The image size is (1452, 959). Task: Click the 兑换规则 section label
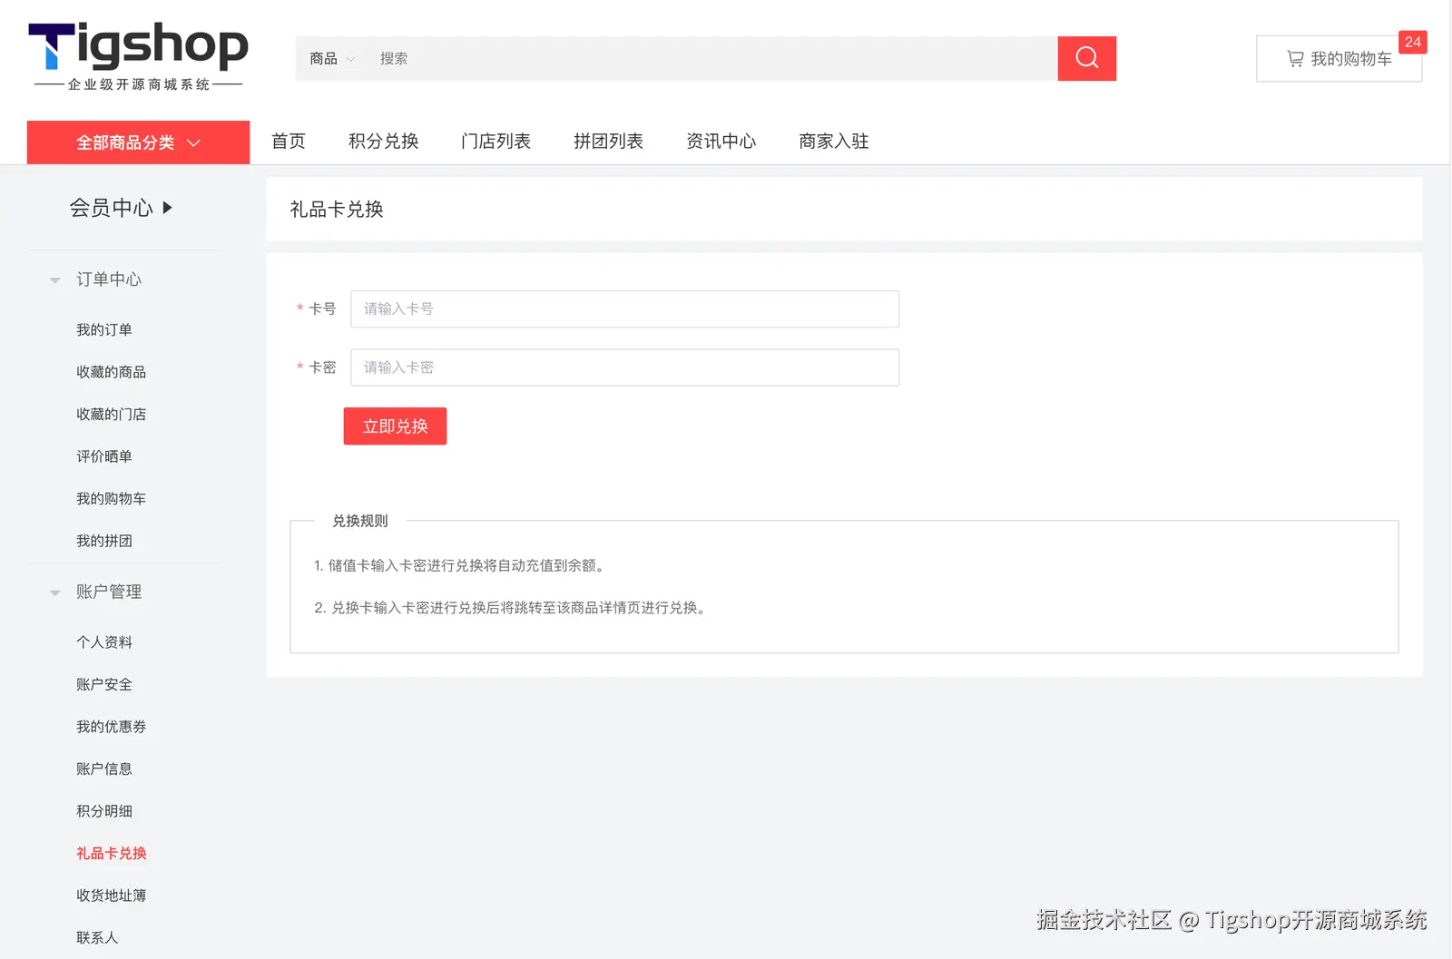[x=359, y=521]
